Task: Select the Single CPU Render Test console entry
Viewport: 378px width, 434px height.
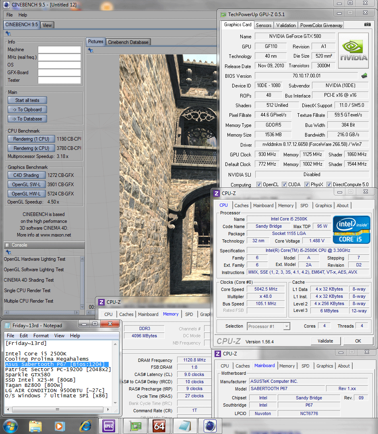Action: click(x=27, y=291)
